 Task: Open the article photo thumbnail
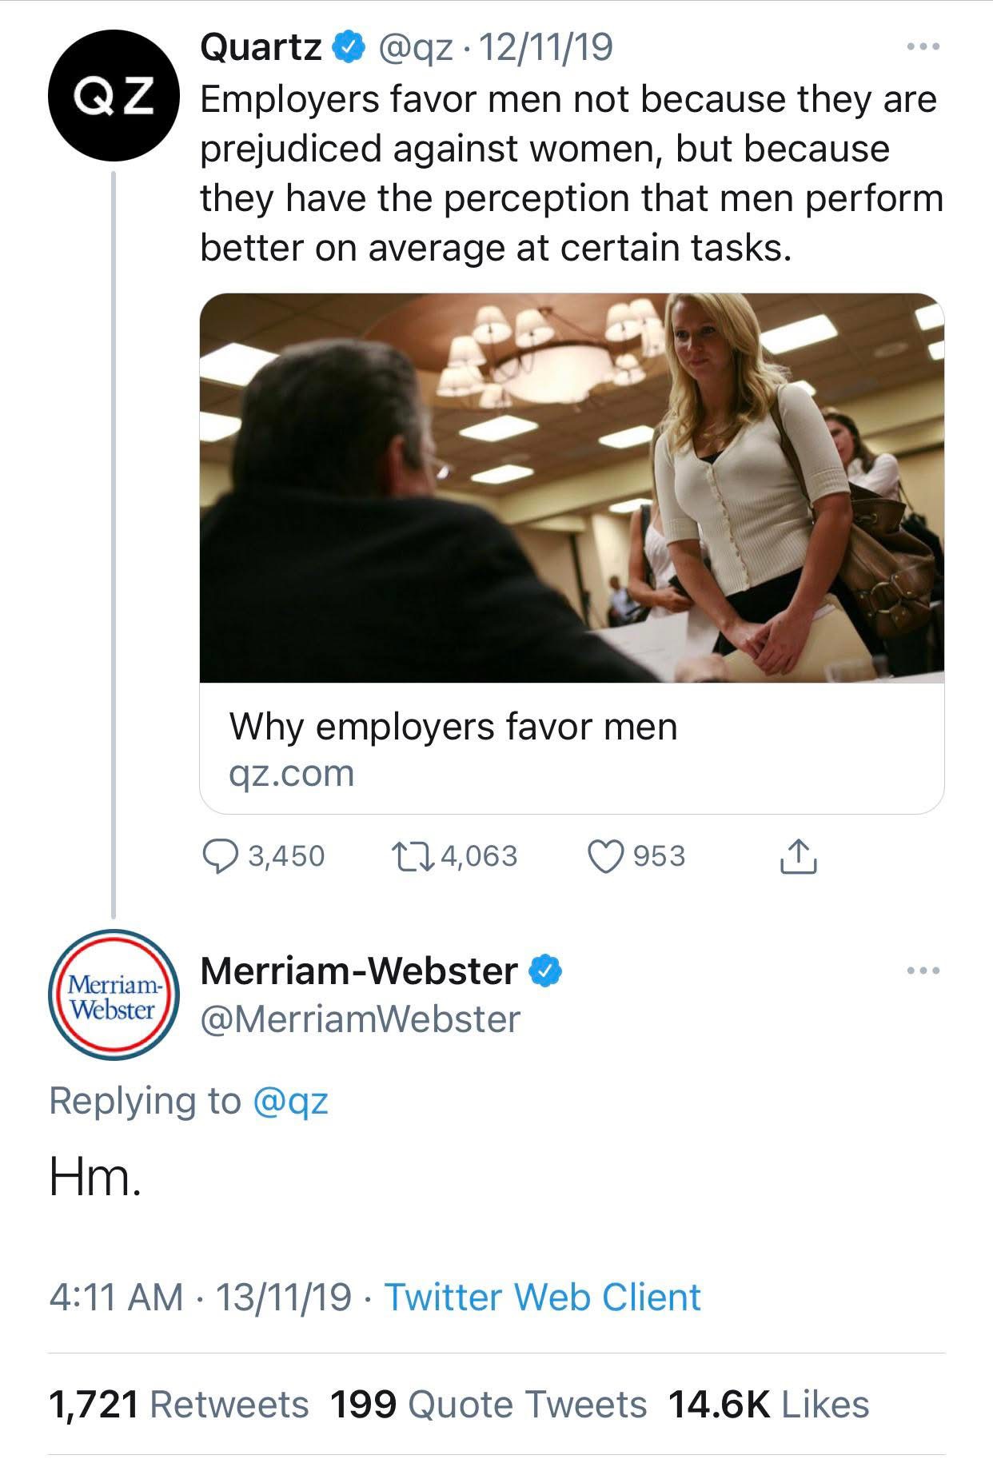point(572,488)
